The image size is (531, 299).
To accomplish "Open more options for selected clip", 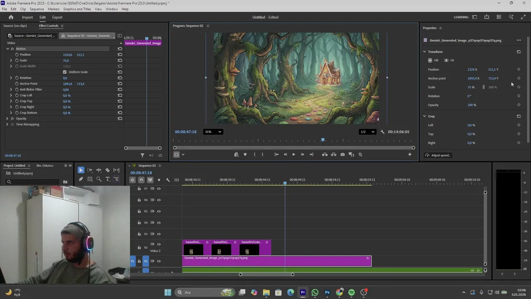I will tap(519, 40).
